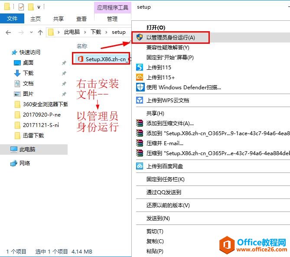Choose 兼容性疑难解答(Y) menu entry
Screen dimensions: 290x257
[168, 48]
